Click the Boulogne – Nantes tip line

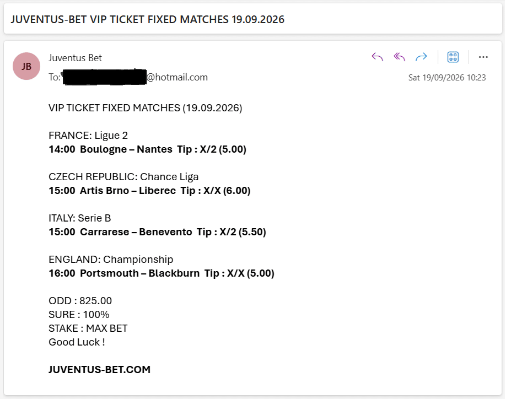pos(148,149)
